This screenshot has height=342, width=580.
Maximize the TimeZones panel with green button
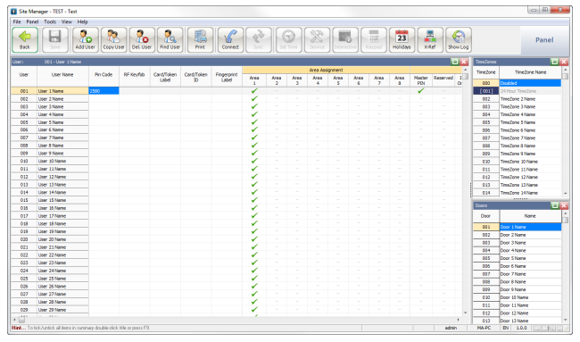554,62
